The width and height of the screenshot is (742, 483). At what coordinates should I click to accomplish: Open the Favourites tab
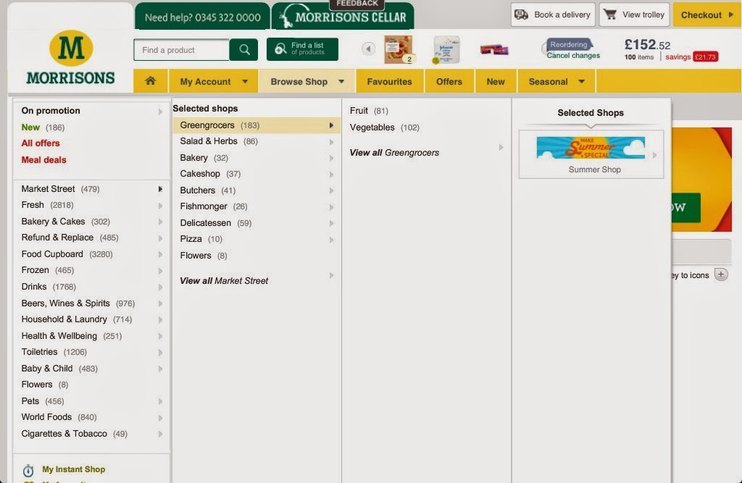[x=389, y=81]
